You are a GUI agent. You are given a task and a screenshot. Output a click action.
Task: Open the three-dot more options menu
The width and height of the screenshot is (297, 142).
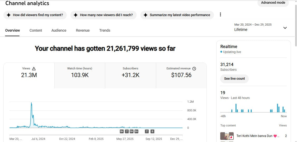221,15
